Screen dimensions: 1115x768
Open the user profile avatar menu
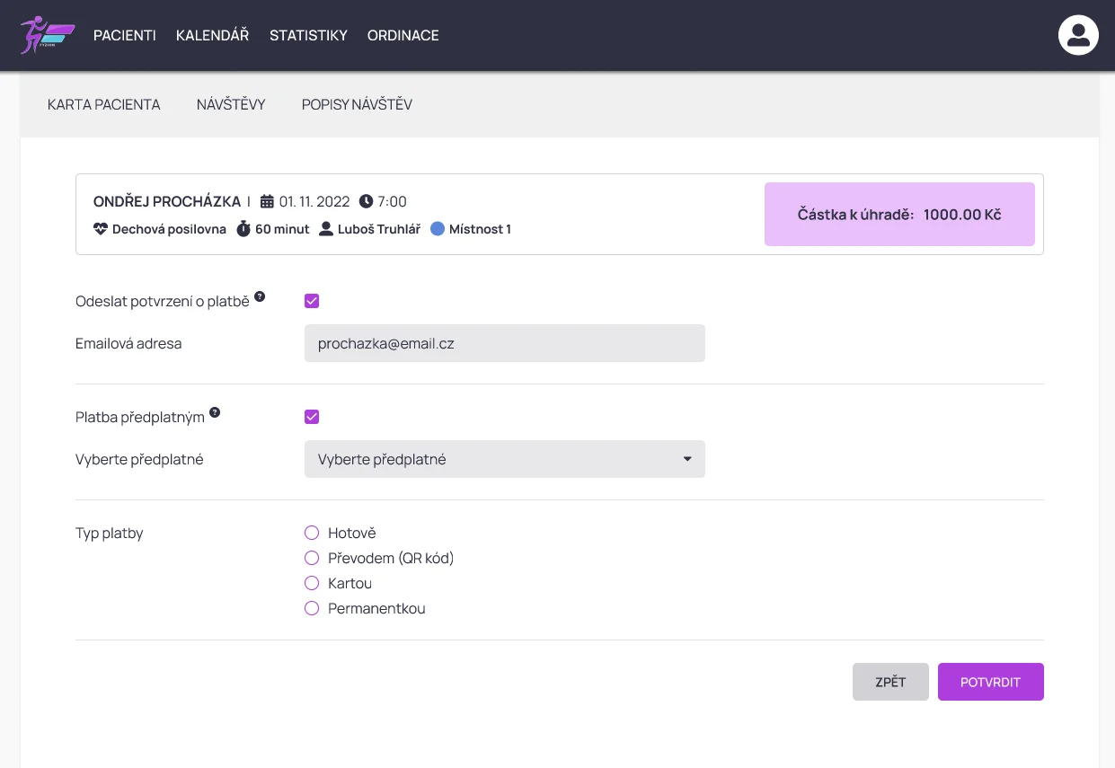pos(1078,36)
